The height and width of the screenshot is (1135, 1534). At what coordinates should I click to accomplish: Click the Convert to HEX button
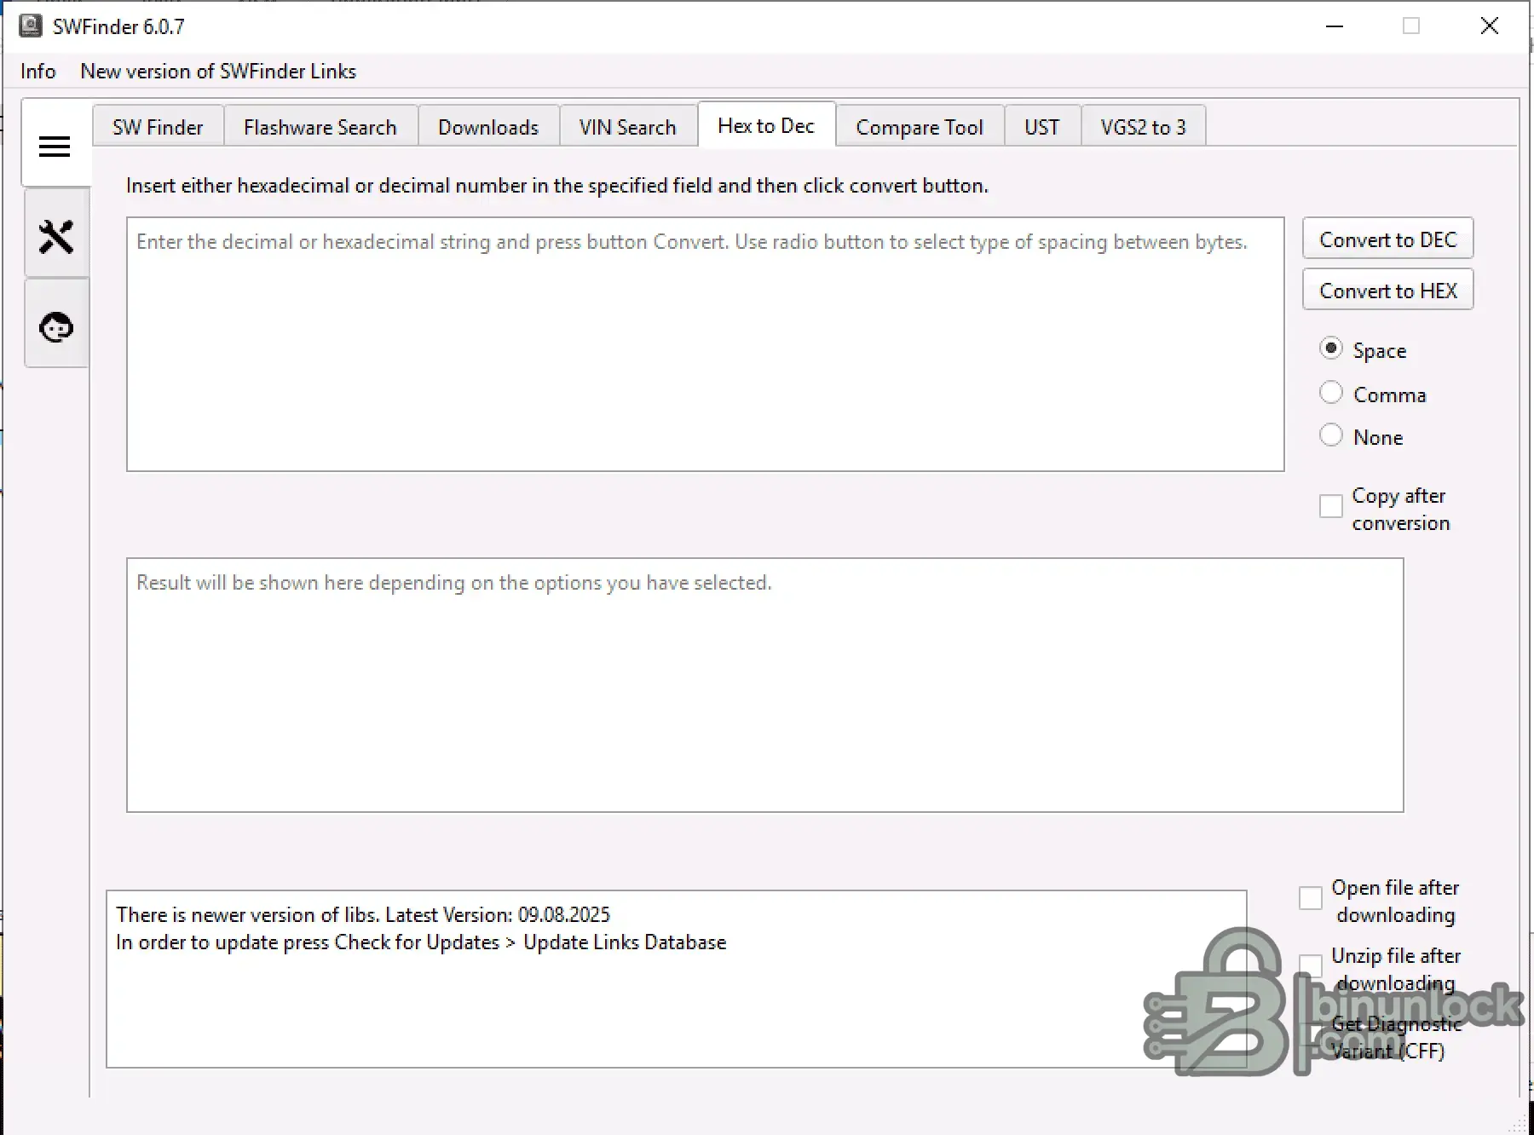(x=1388, y=291)
